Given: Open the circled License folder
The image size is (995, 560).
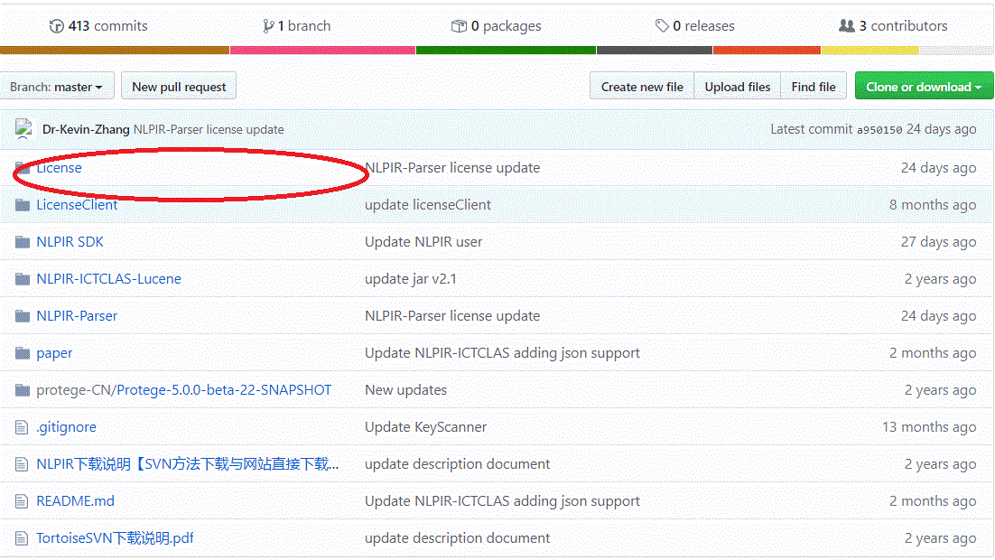Looking at the screenshot, I should tap(58, 168).
